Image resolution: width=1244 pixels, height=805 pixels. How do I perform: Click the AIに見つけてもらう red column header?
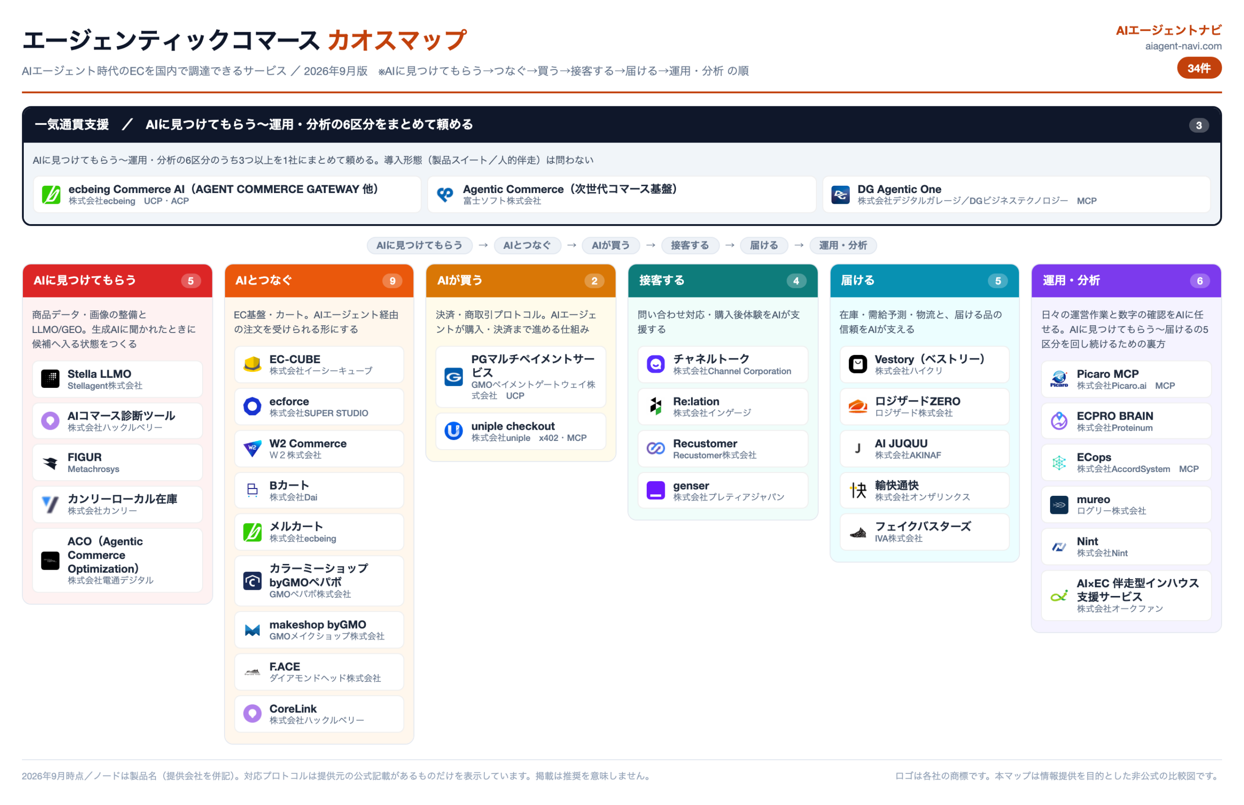point(118,280)
